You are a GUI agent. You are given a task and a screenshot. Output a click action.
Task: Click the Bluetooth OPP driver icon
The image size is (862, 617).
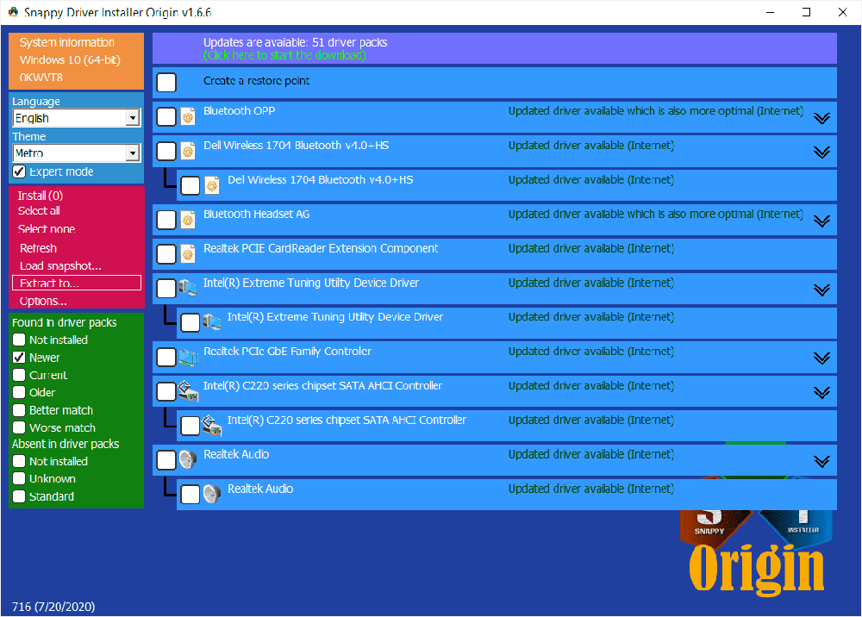tap(188, 116)
